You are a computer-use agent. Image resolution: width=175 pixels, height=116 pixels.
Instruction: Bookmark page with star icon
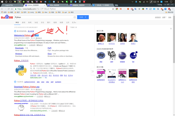coord(113,9)
